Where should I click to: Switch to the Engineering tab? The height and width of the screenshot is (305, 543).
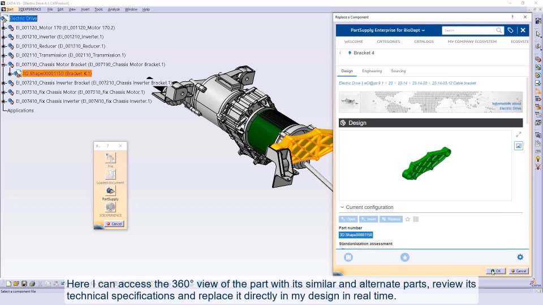coord(372,71)
